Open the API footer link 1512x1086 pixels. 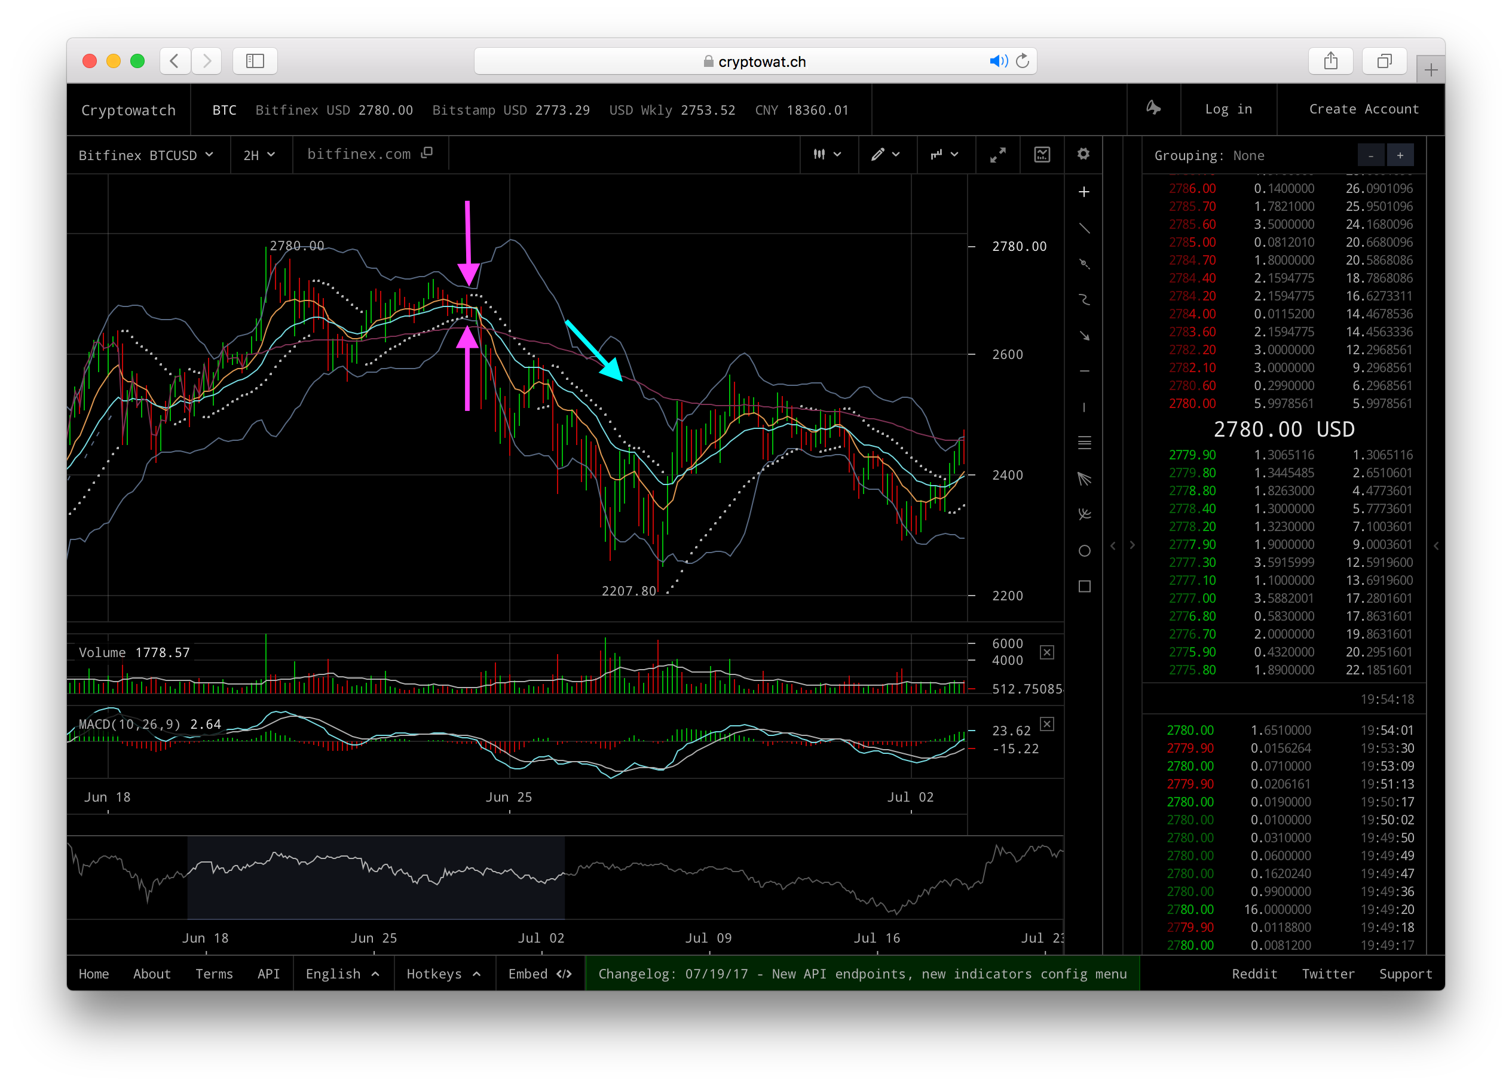point(268,974)
